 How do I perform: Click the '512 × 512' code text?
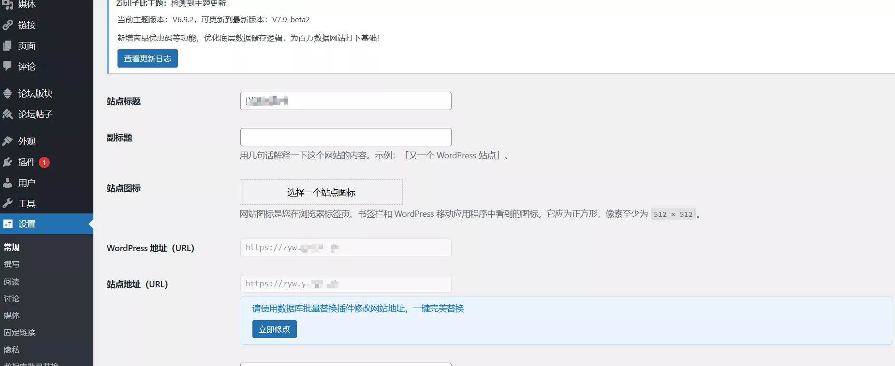673,214
